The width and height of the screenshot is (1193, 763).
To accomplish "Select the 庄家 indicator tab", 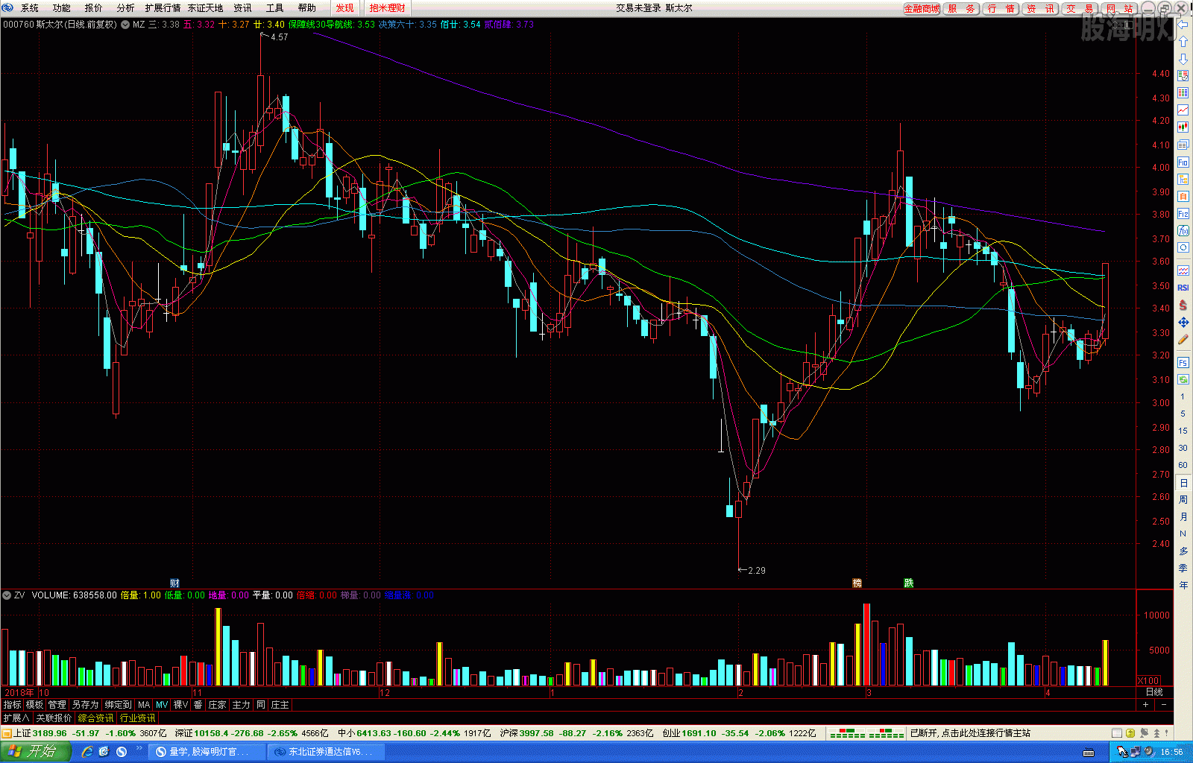I will [217, 705].
